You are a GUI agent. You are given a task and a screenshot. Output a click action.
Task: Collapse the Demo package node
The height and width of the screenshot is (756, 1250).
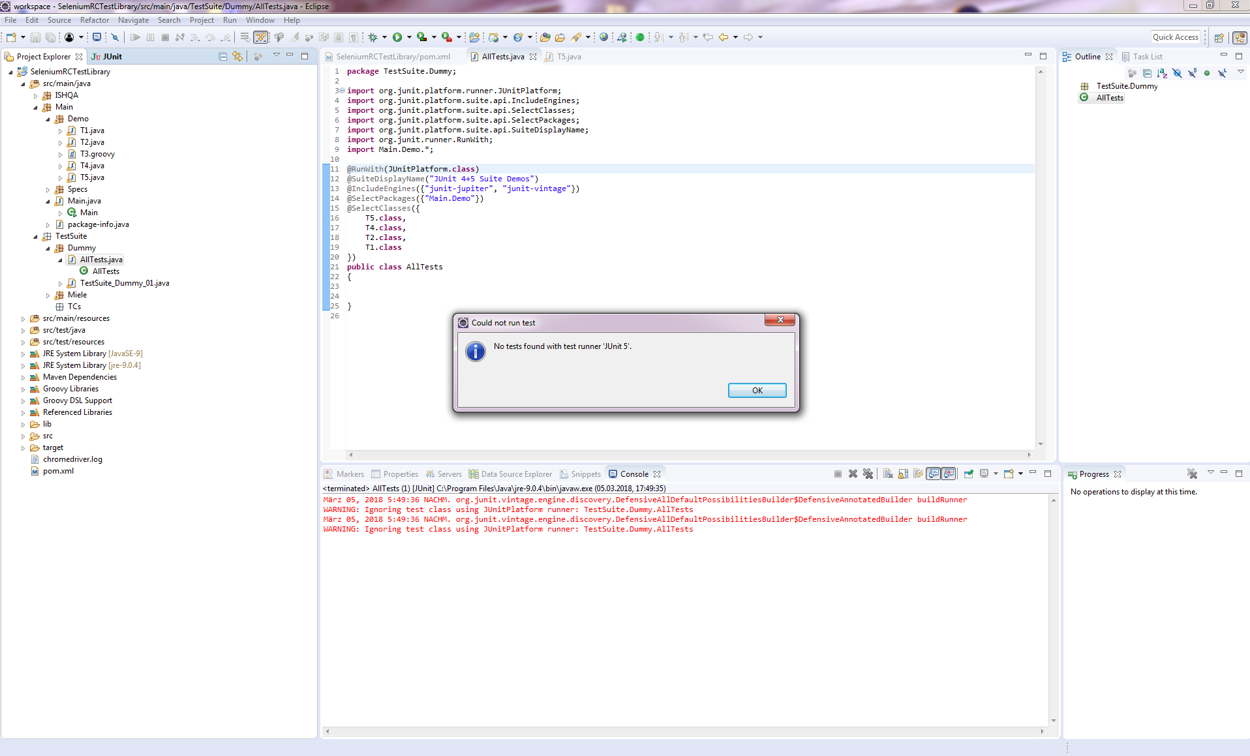[48, 119]
